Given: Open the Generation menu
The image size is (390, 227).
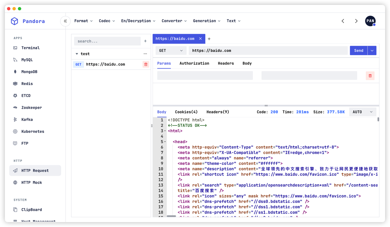Looking at the screenshot, I should pos(207,21).
